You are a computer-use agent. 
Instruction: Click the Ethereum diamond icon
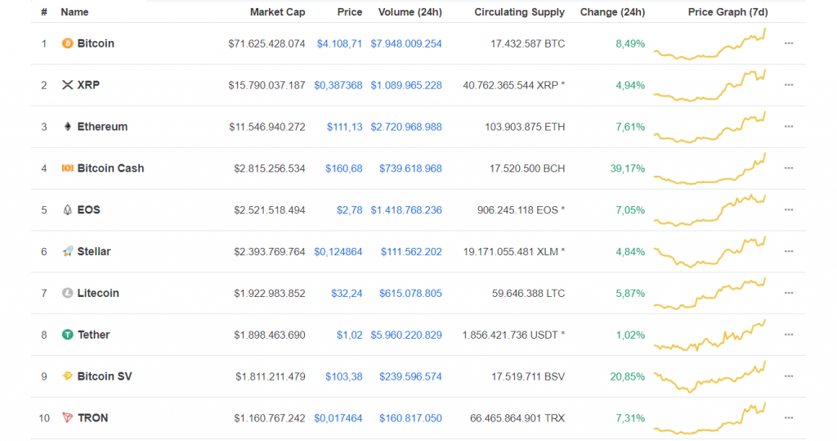[x=67, y=127]
